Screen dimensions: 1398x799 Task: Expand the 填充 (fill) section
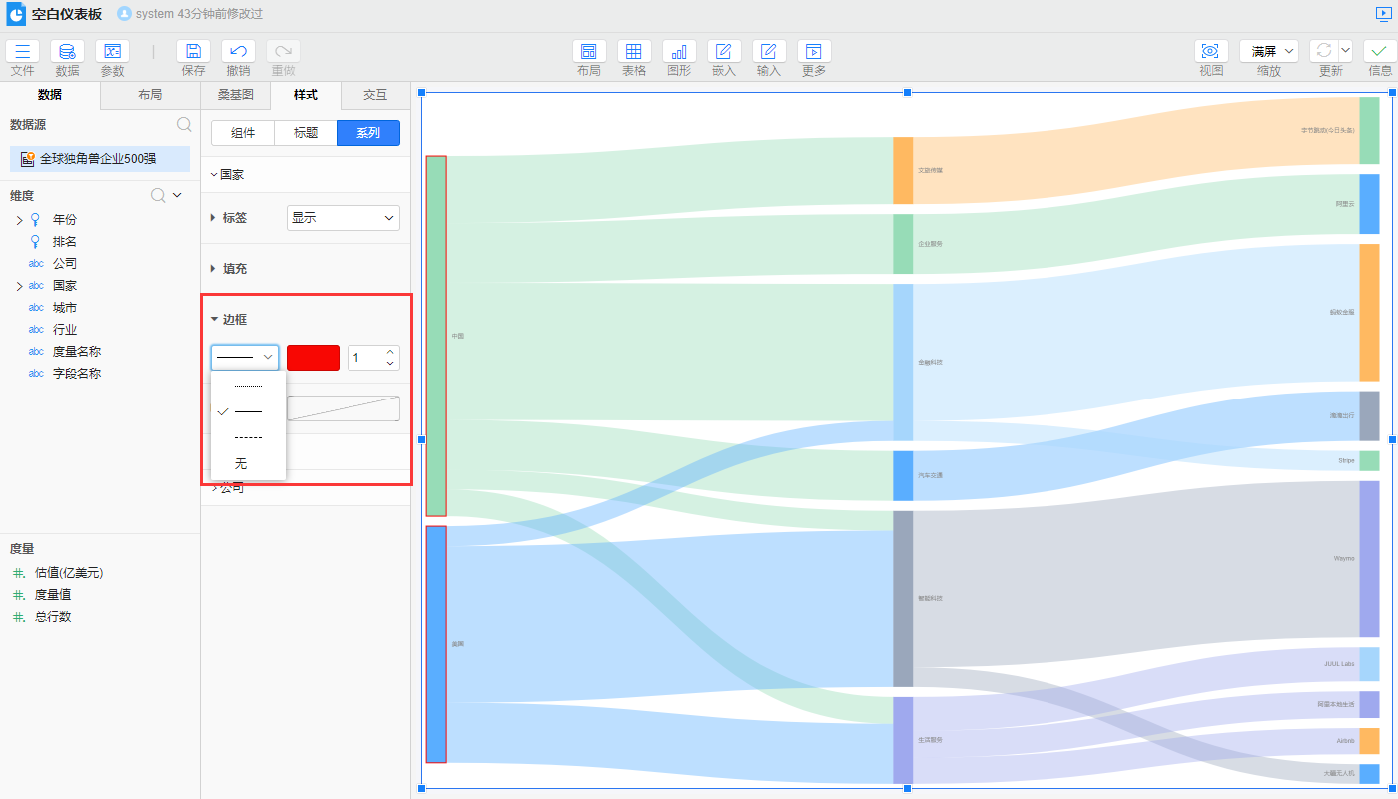point(234,269)
